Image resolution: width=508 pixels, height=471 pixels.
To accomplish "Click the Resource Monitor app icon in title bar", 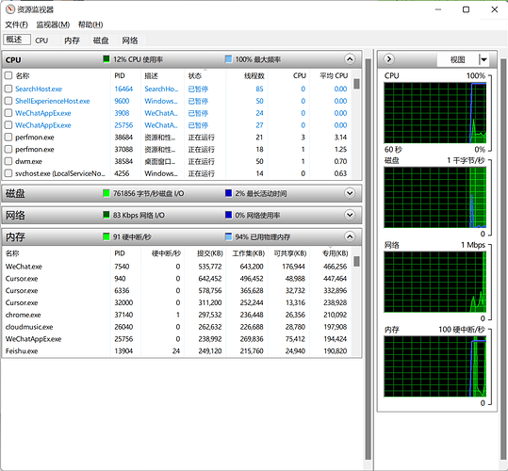I will (10, 9).
